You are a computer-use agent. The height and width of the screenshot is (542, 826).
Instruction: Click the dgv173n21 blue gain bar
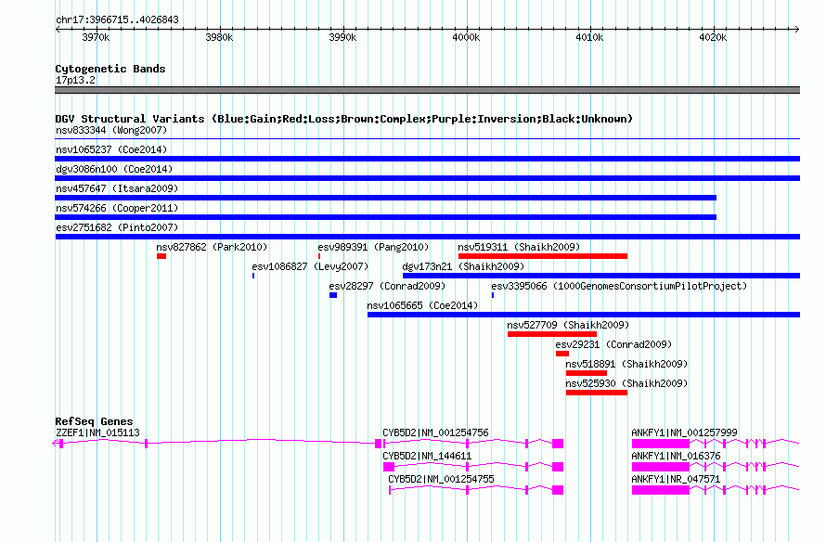click(601, 276)
